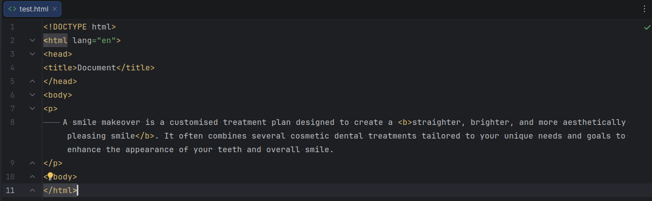This screenshot has height=201, width=652.
Task: Collapse the head tag fold arrow
Action: click(32, 54)
